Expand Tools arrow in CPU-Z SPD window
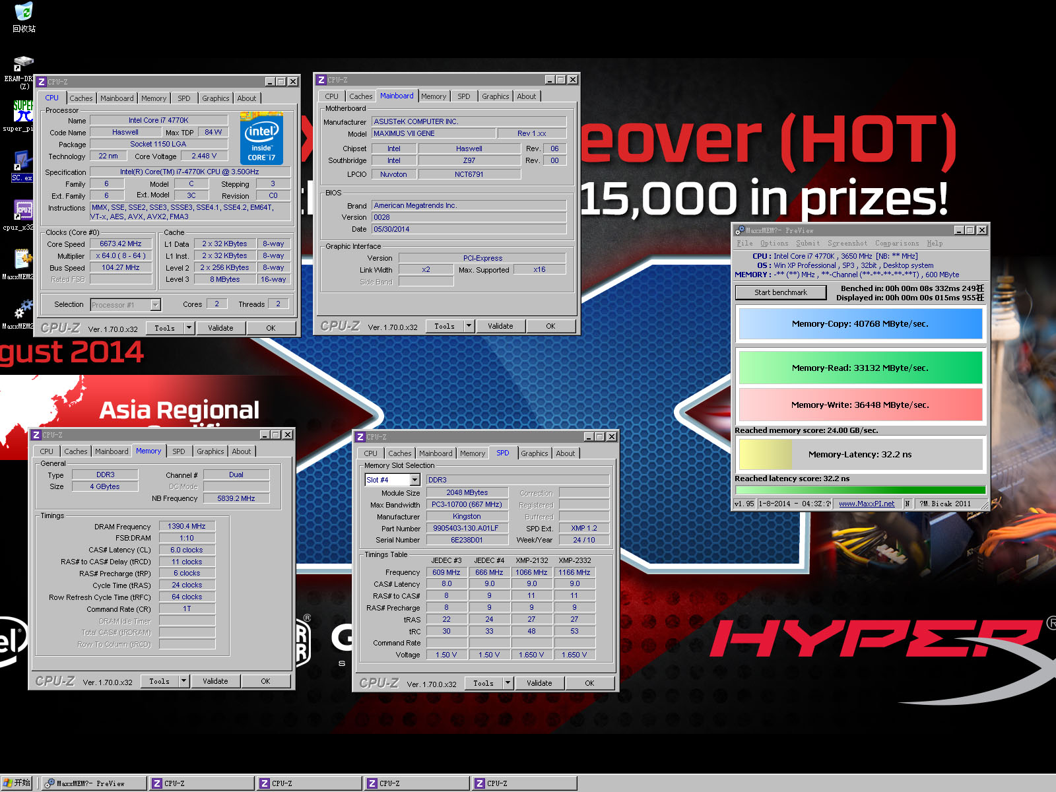 508,683
